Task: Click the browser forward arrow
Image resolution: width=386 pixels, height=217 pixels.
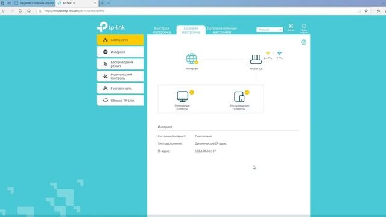Action: click(12, 11)
